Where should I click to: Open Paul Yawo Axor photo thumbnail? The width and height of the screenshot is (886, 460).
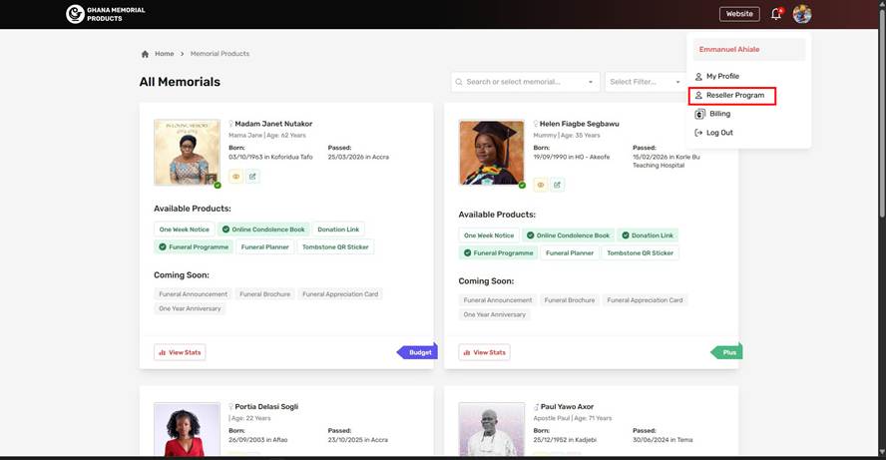point(492,429)
